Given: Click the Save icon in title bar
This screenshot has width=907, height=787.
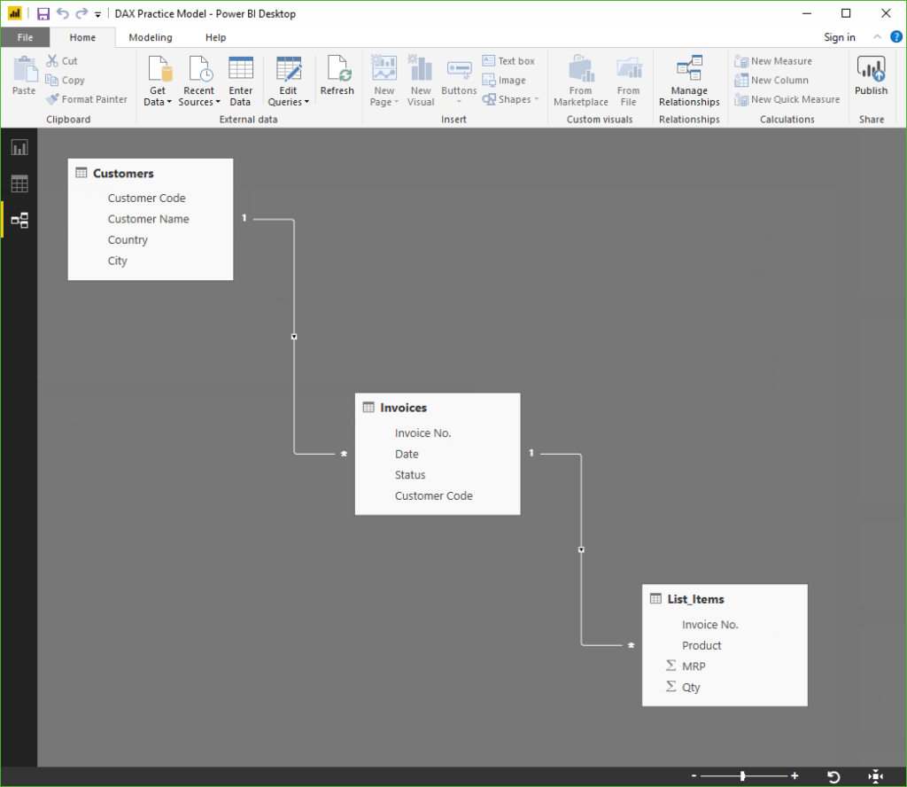Looking at the screenshot, I should coord(43,13).
